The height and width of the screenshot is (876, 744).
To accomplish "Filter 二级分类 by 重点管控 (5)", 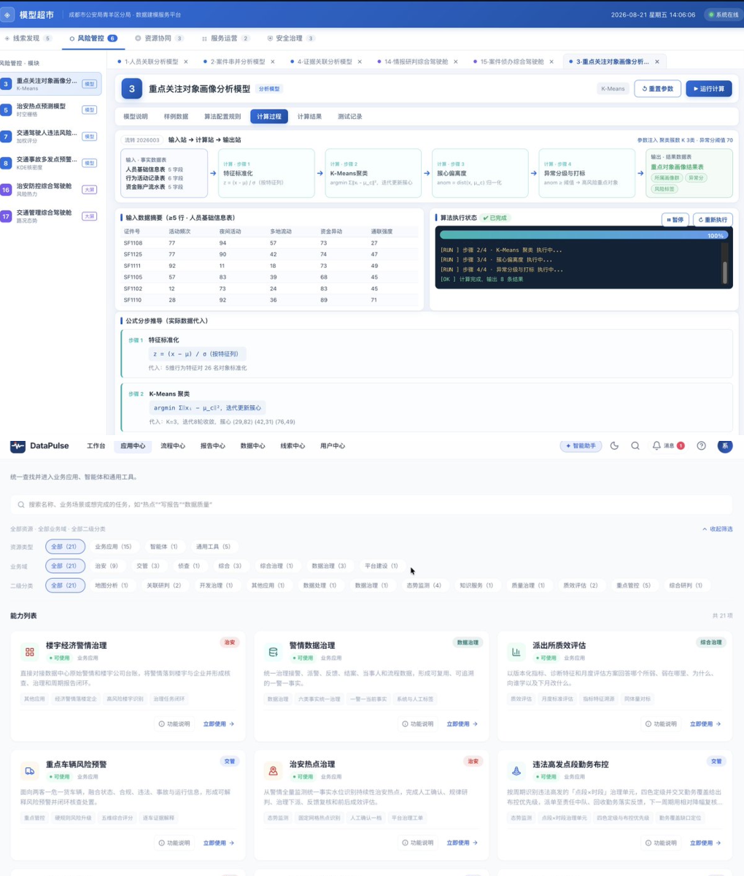I will [633, 585].
